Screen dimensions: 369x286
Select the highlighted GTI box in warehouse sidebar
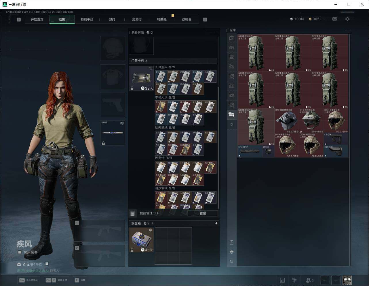click(x=232, y=114)
